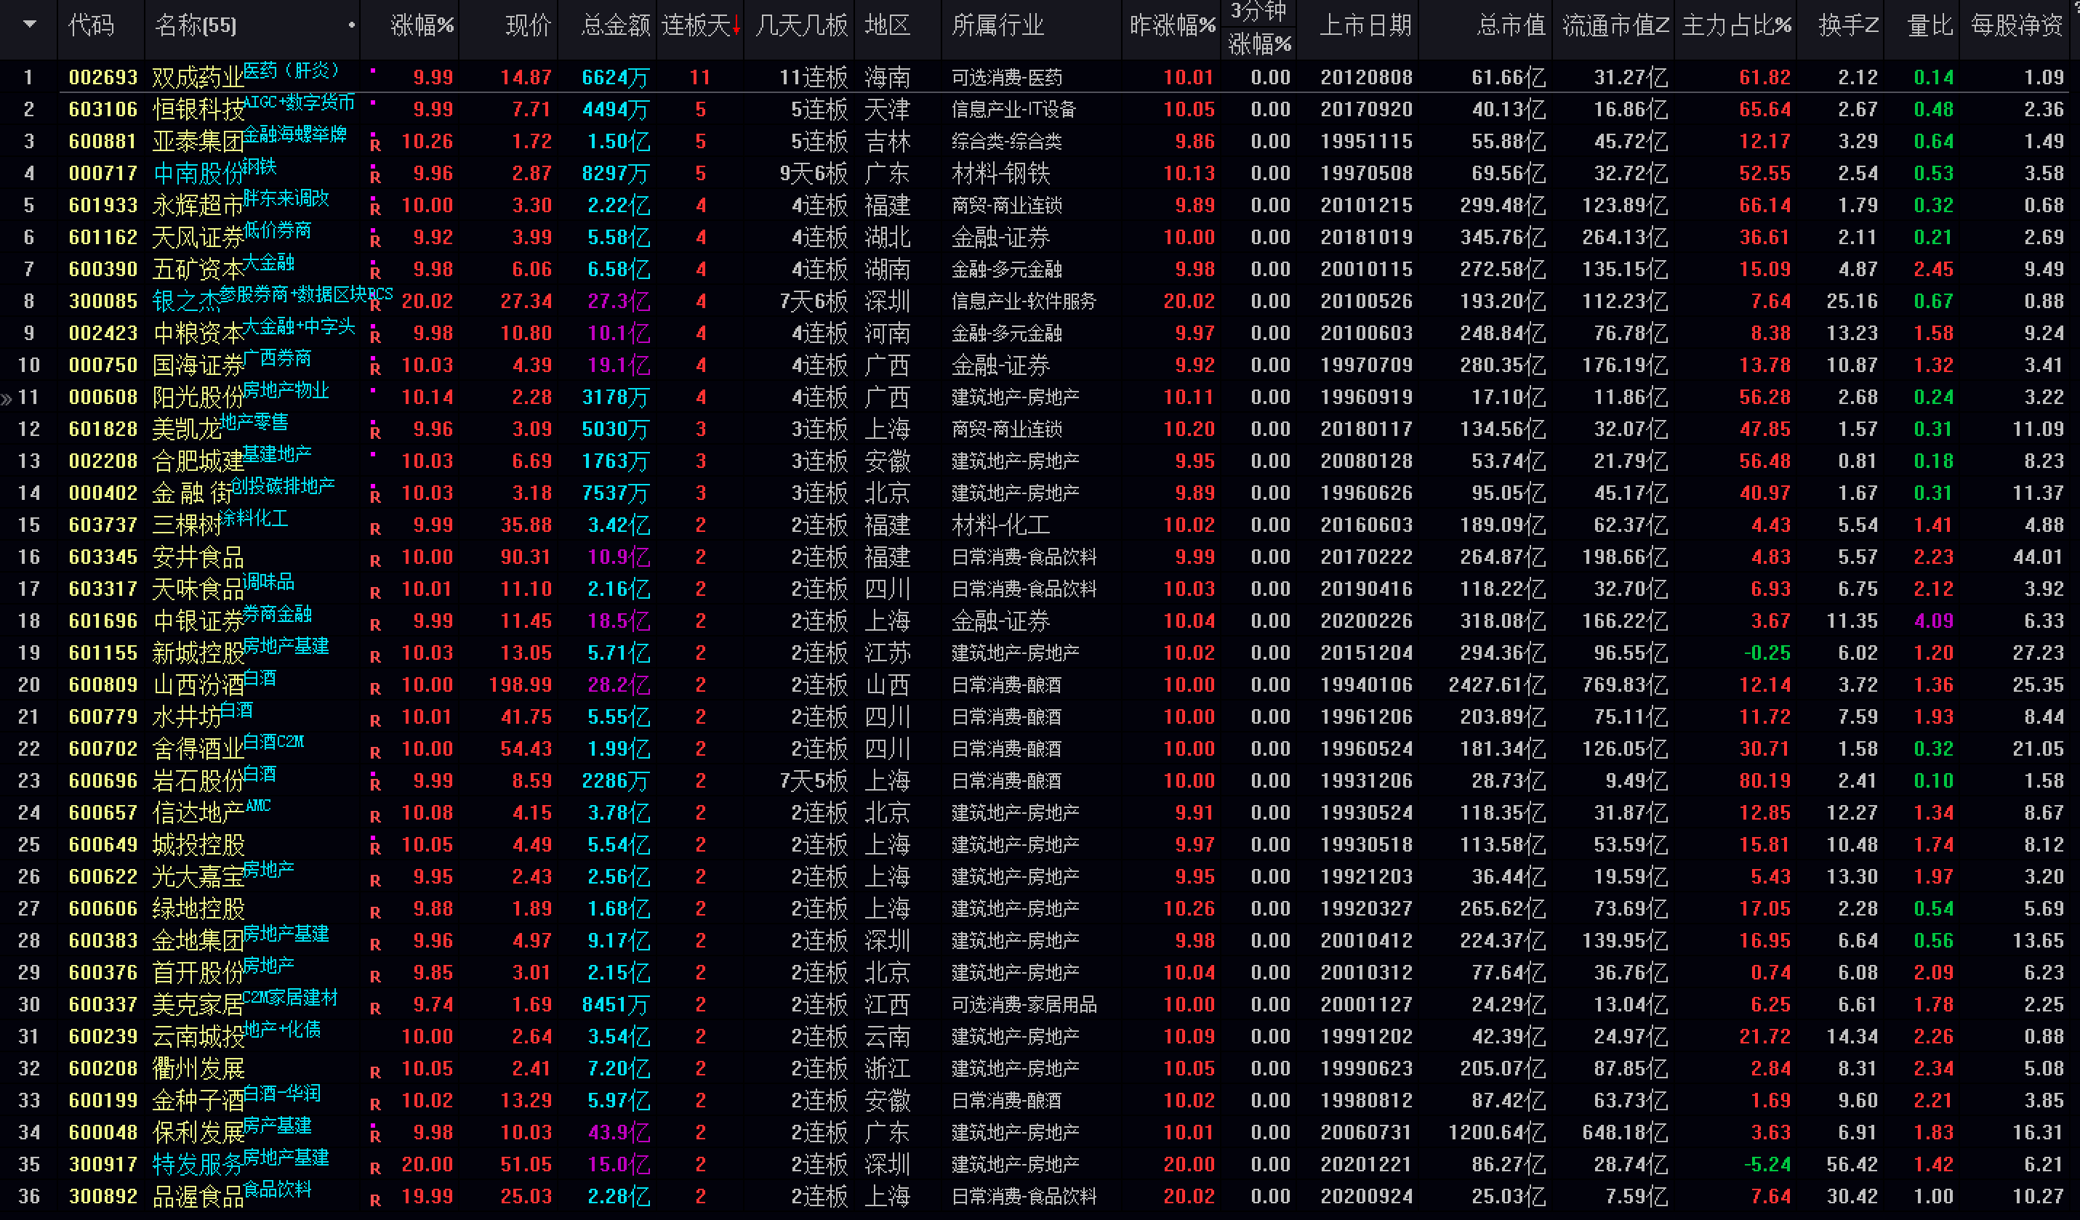
Task: Sort by the 总金额 column header
Action: 615,25
